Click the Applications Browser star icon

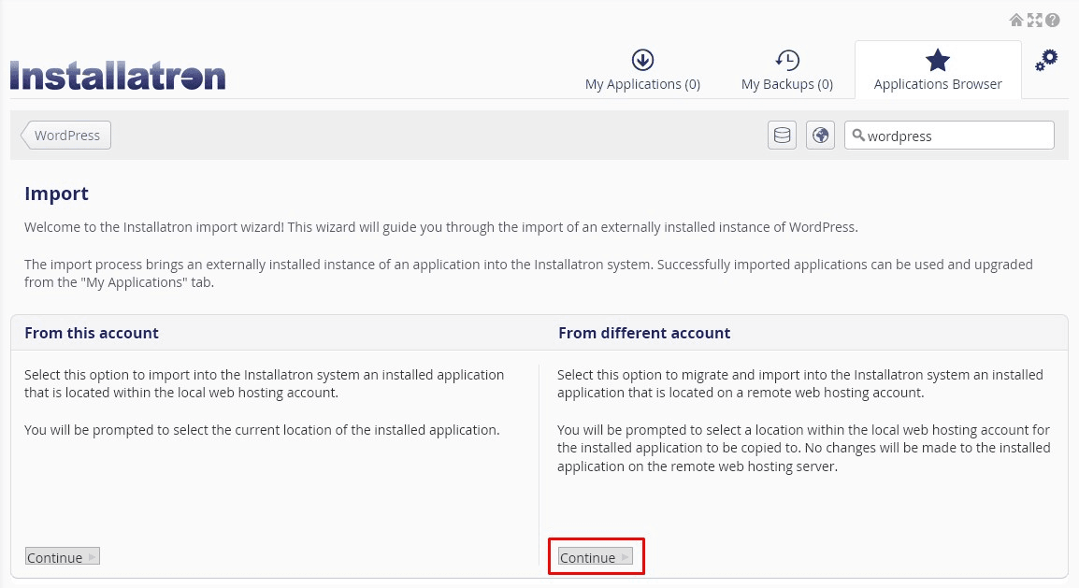click(x=937, y=60)
